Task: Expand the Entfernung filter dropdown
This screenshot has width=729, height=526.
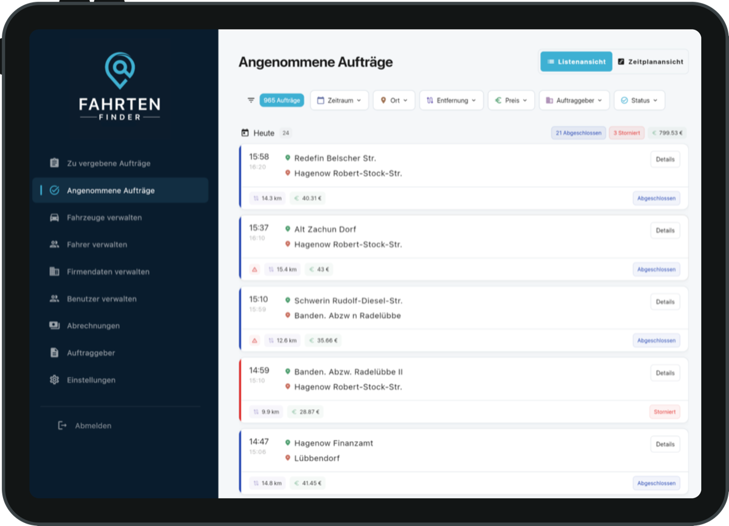Action: pyautogui.click(x=451, y=100)
